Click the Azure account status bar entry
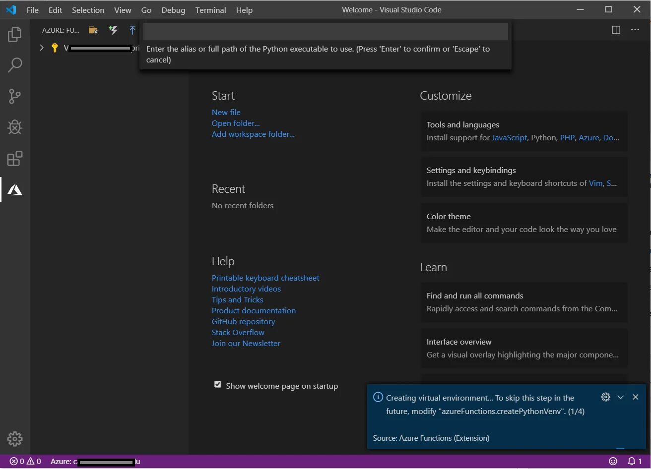 (95, 462)
